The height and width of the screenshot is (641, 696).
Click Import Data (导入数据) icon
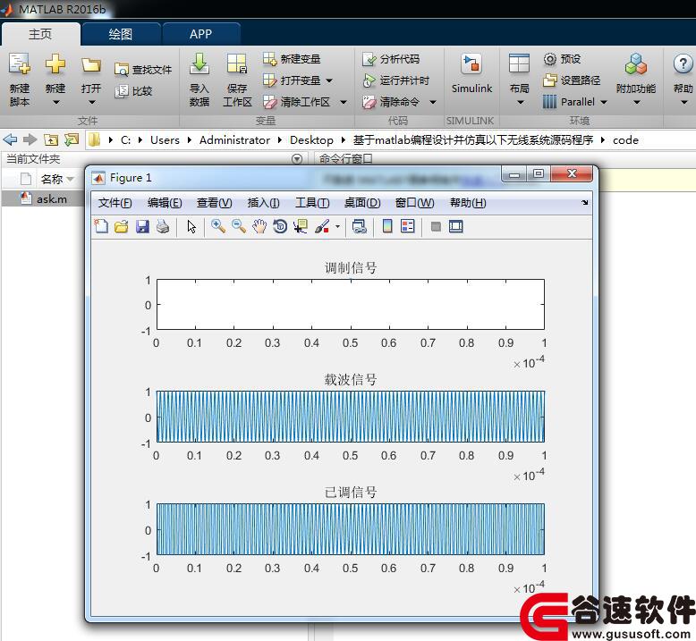(x=199, y=64)
